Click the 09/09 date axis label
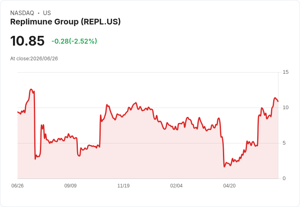 point(71,186)
